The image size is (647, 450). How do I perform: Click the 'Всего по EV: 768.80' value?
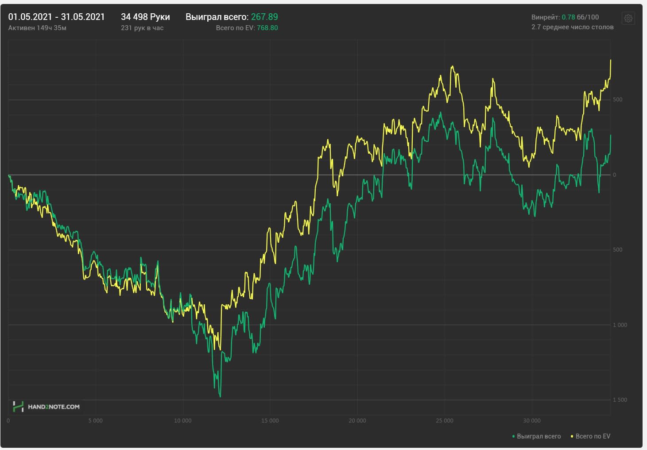(x=247, y=28)
